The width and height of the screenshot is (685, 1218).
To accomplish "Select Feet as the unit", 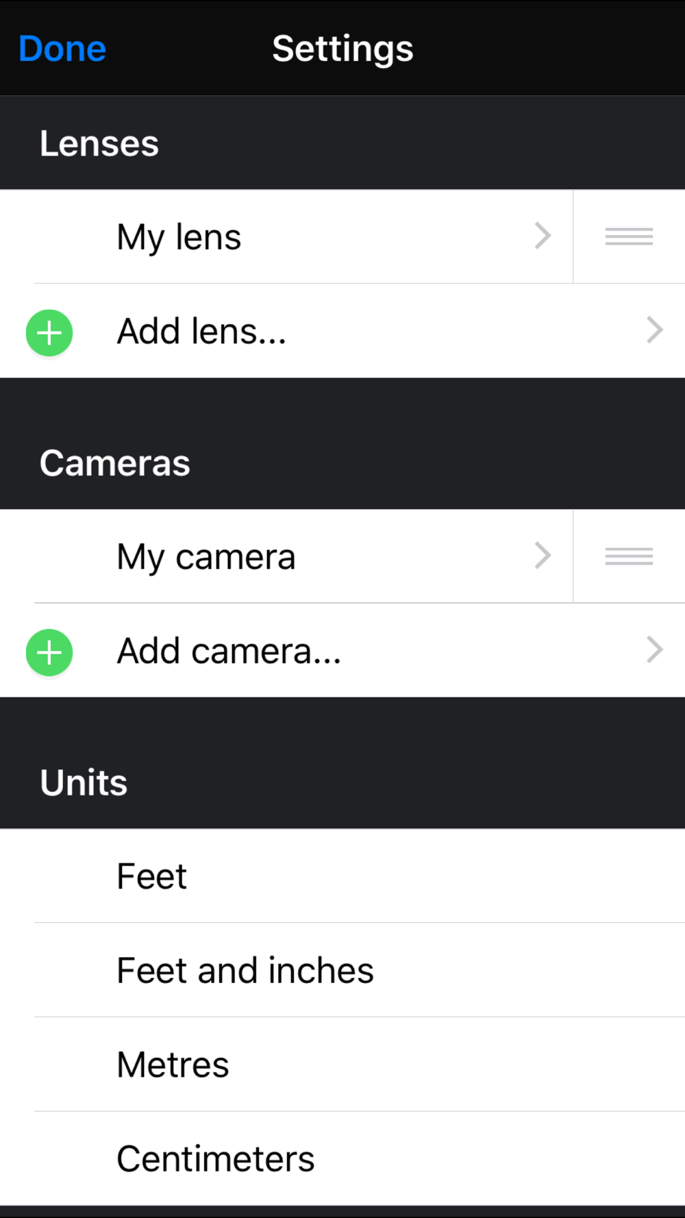I will tap(342, 876).
